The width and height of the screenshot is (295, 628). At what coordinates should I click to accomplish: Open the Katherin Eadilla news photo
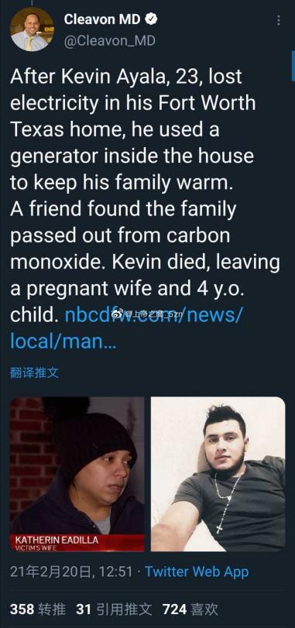(x=77, y=474)
